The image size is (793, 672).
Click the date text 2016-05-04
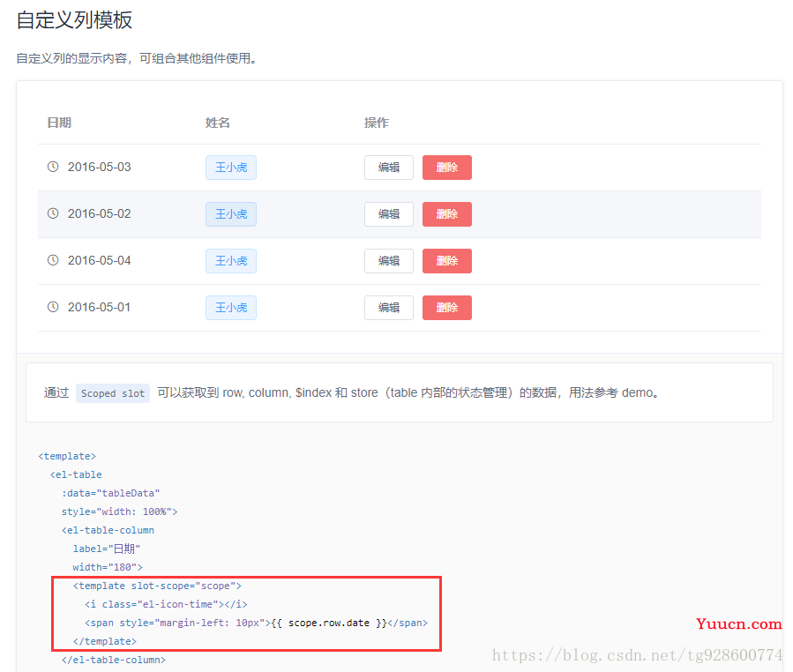tap(99, 260)
